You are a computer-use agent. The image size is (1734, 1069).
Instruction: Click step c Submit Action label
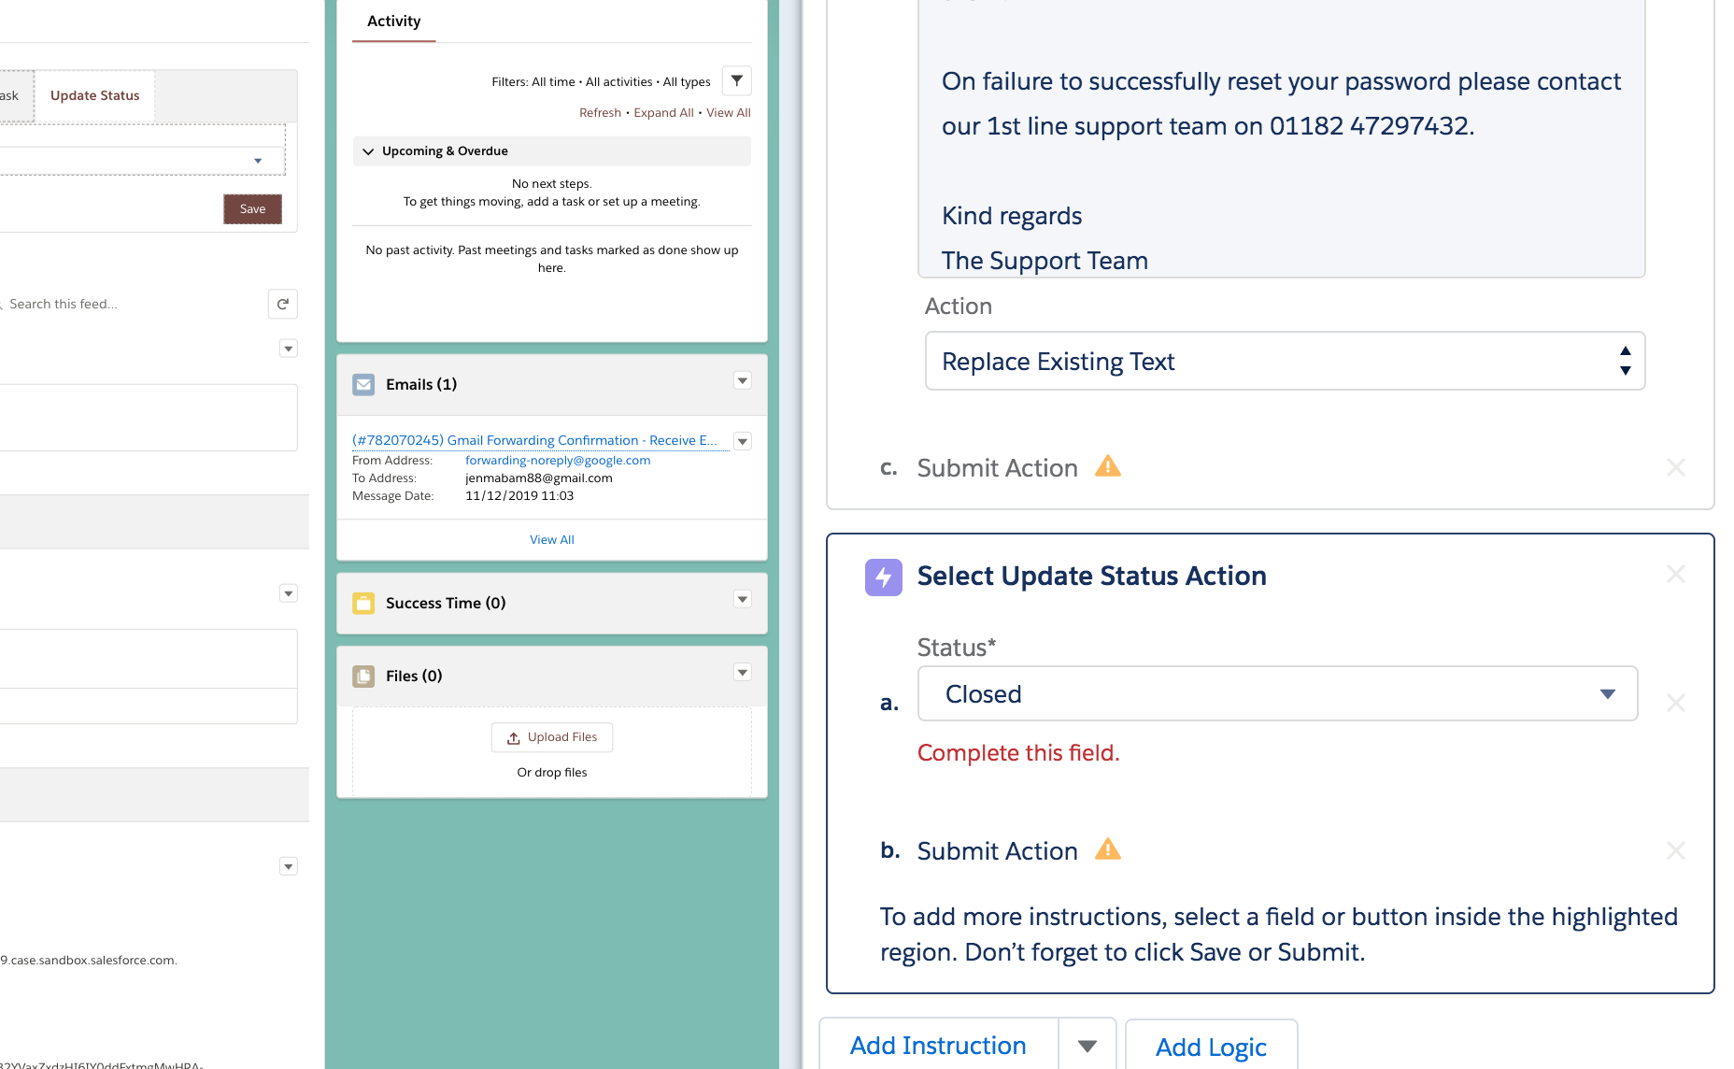point(997,468)
